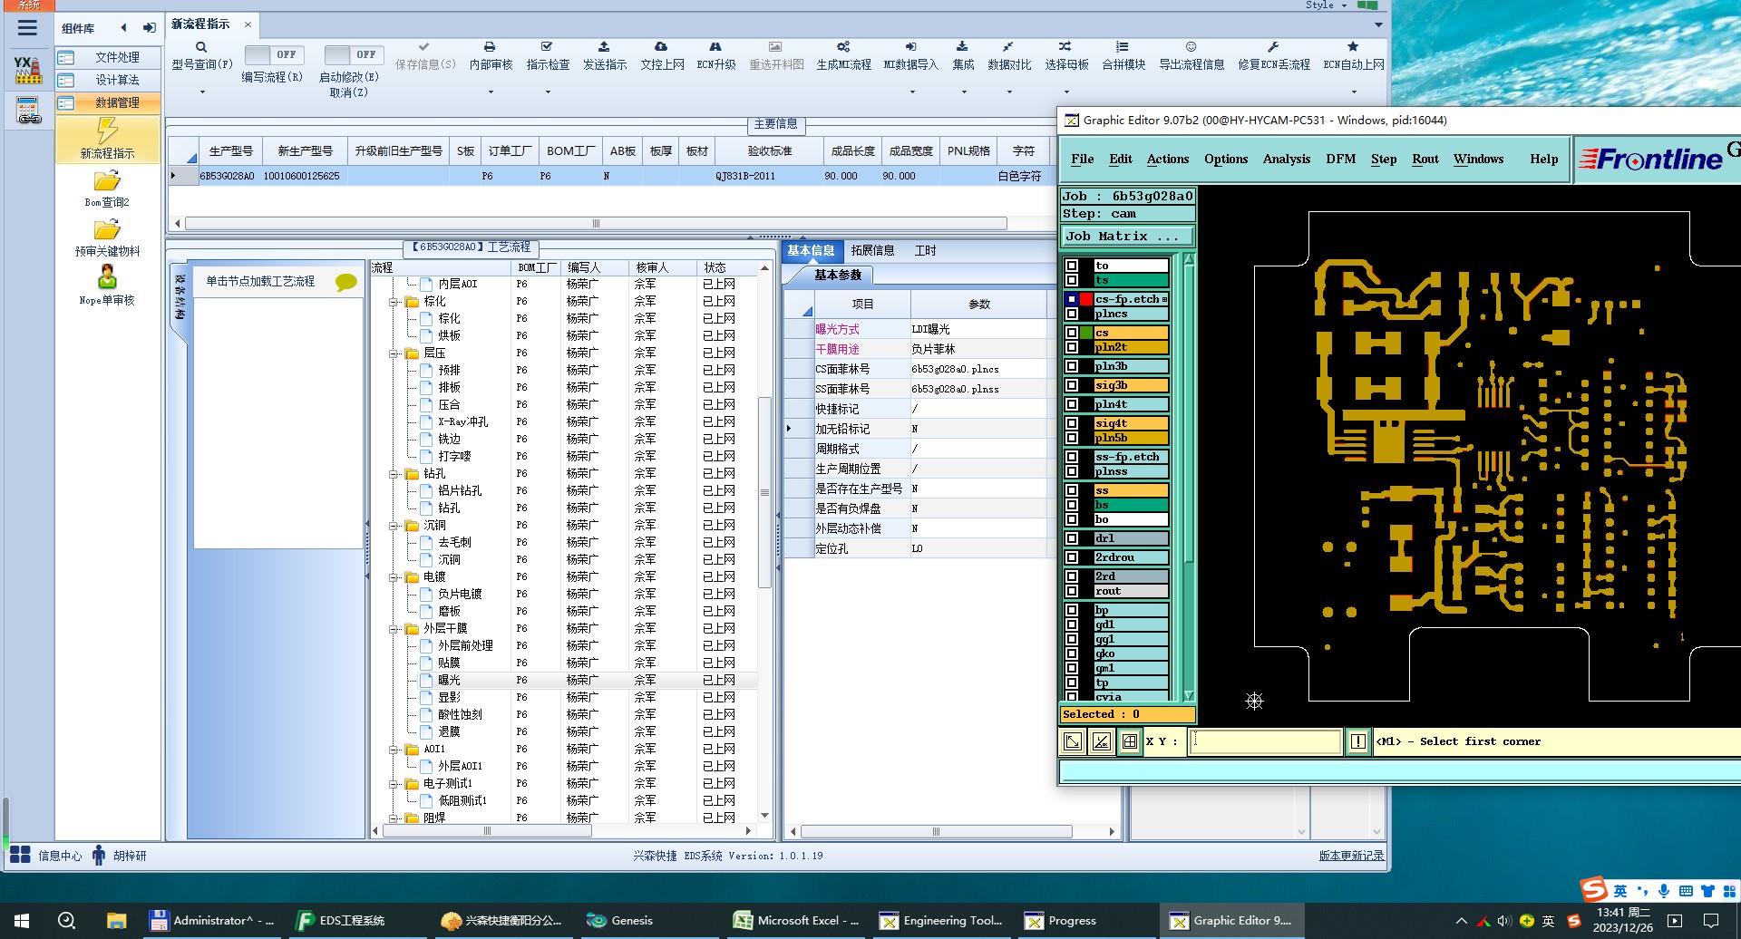Viewport: 1741px width, 939px height.
Task: Open dropdown arrow under 型号查询
Action: (x=202, y=92)
